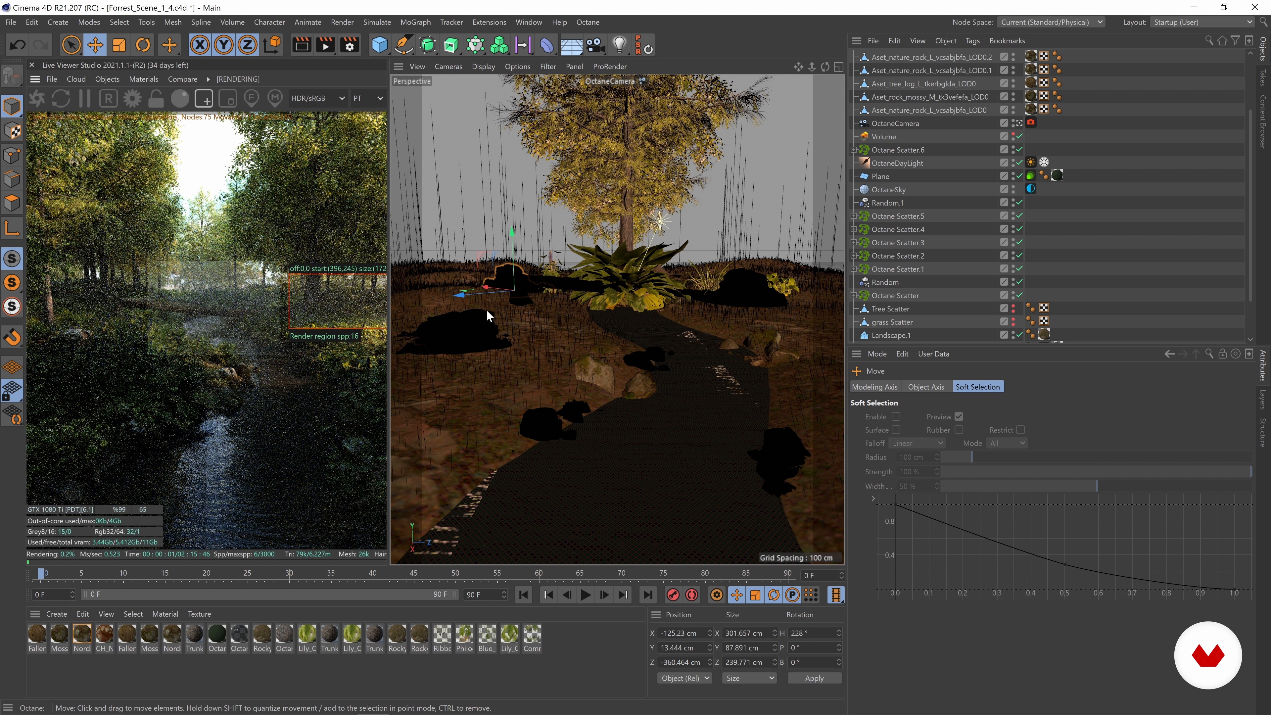Toggle Z axis lock
The height and width of the screenshot is (715, 1271).
coord(248,45)
